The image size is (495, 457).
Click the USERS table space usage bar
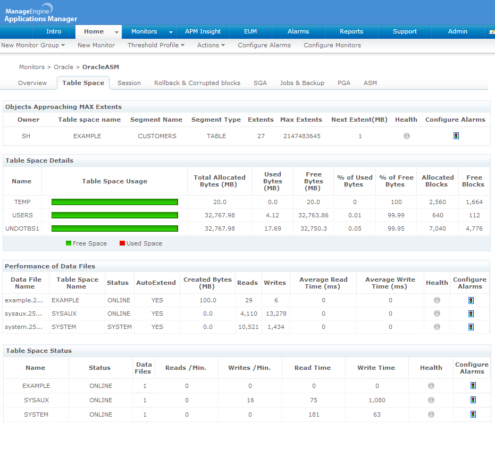click(x=114, y=215)
